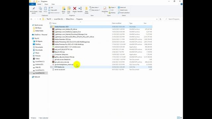Click the History icon
This screenshot has width=212, height=119.
[110, 13]
